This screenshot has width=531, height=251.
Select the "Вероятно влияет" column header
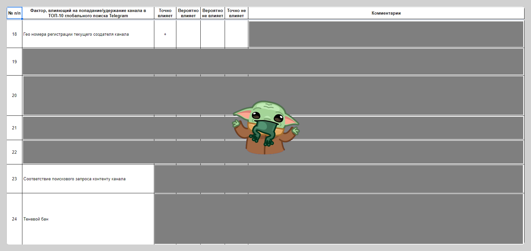click(188, 13)
